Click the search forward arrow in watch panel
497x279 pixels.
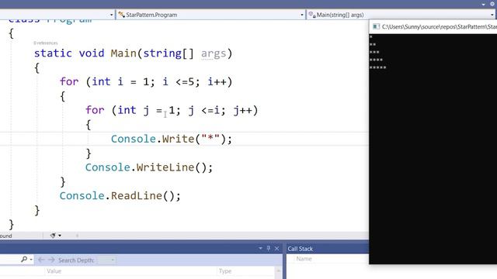click(x=51, y=260)
